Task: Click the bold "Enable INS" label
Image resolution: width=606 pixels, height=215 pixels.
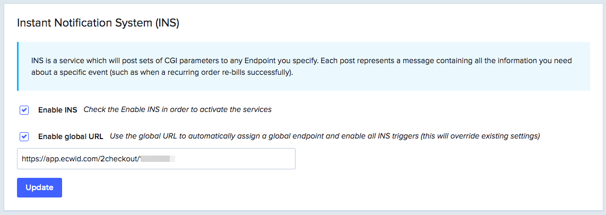Action: click(x=57, y=110)
